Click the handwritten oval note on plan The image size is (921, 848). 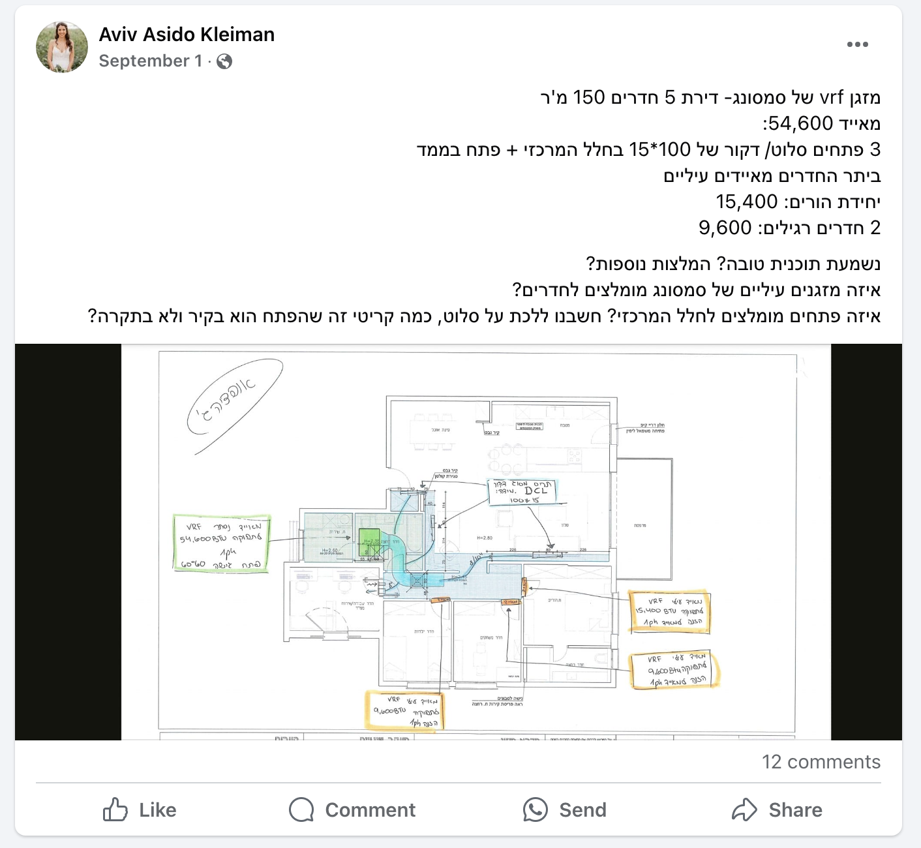pyautogui.click(x=235, y=406)
